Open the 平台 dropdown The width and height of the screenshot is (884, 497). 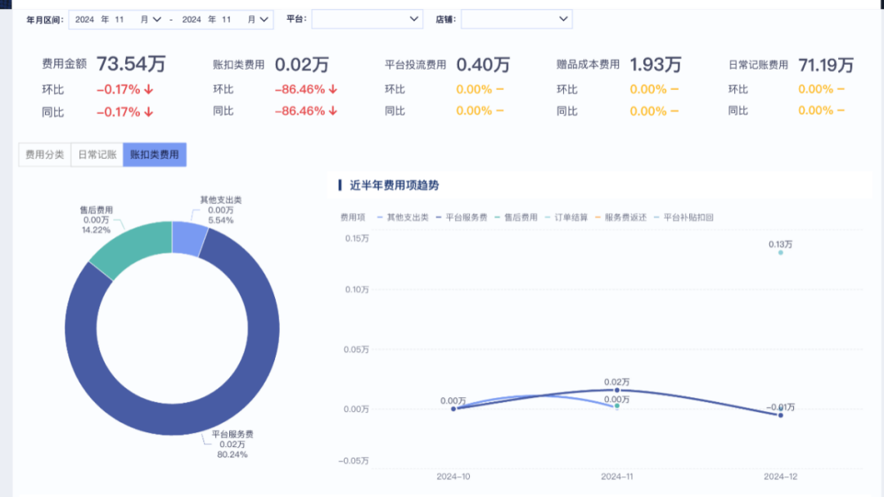pos(367,18)
